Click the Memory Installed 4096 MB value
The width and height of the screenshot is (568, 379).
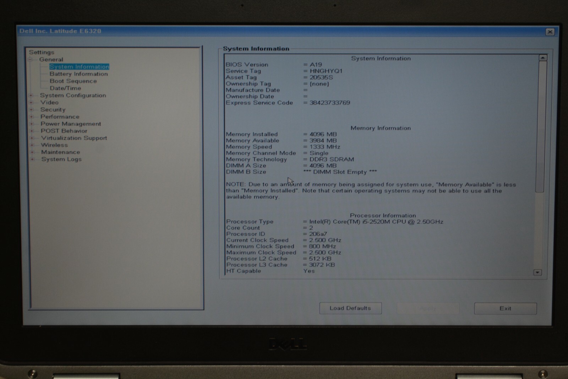[x=323, y=134]
